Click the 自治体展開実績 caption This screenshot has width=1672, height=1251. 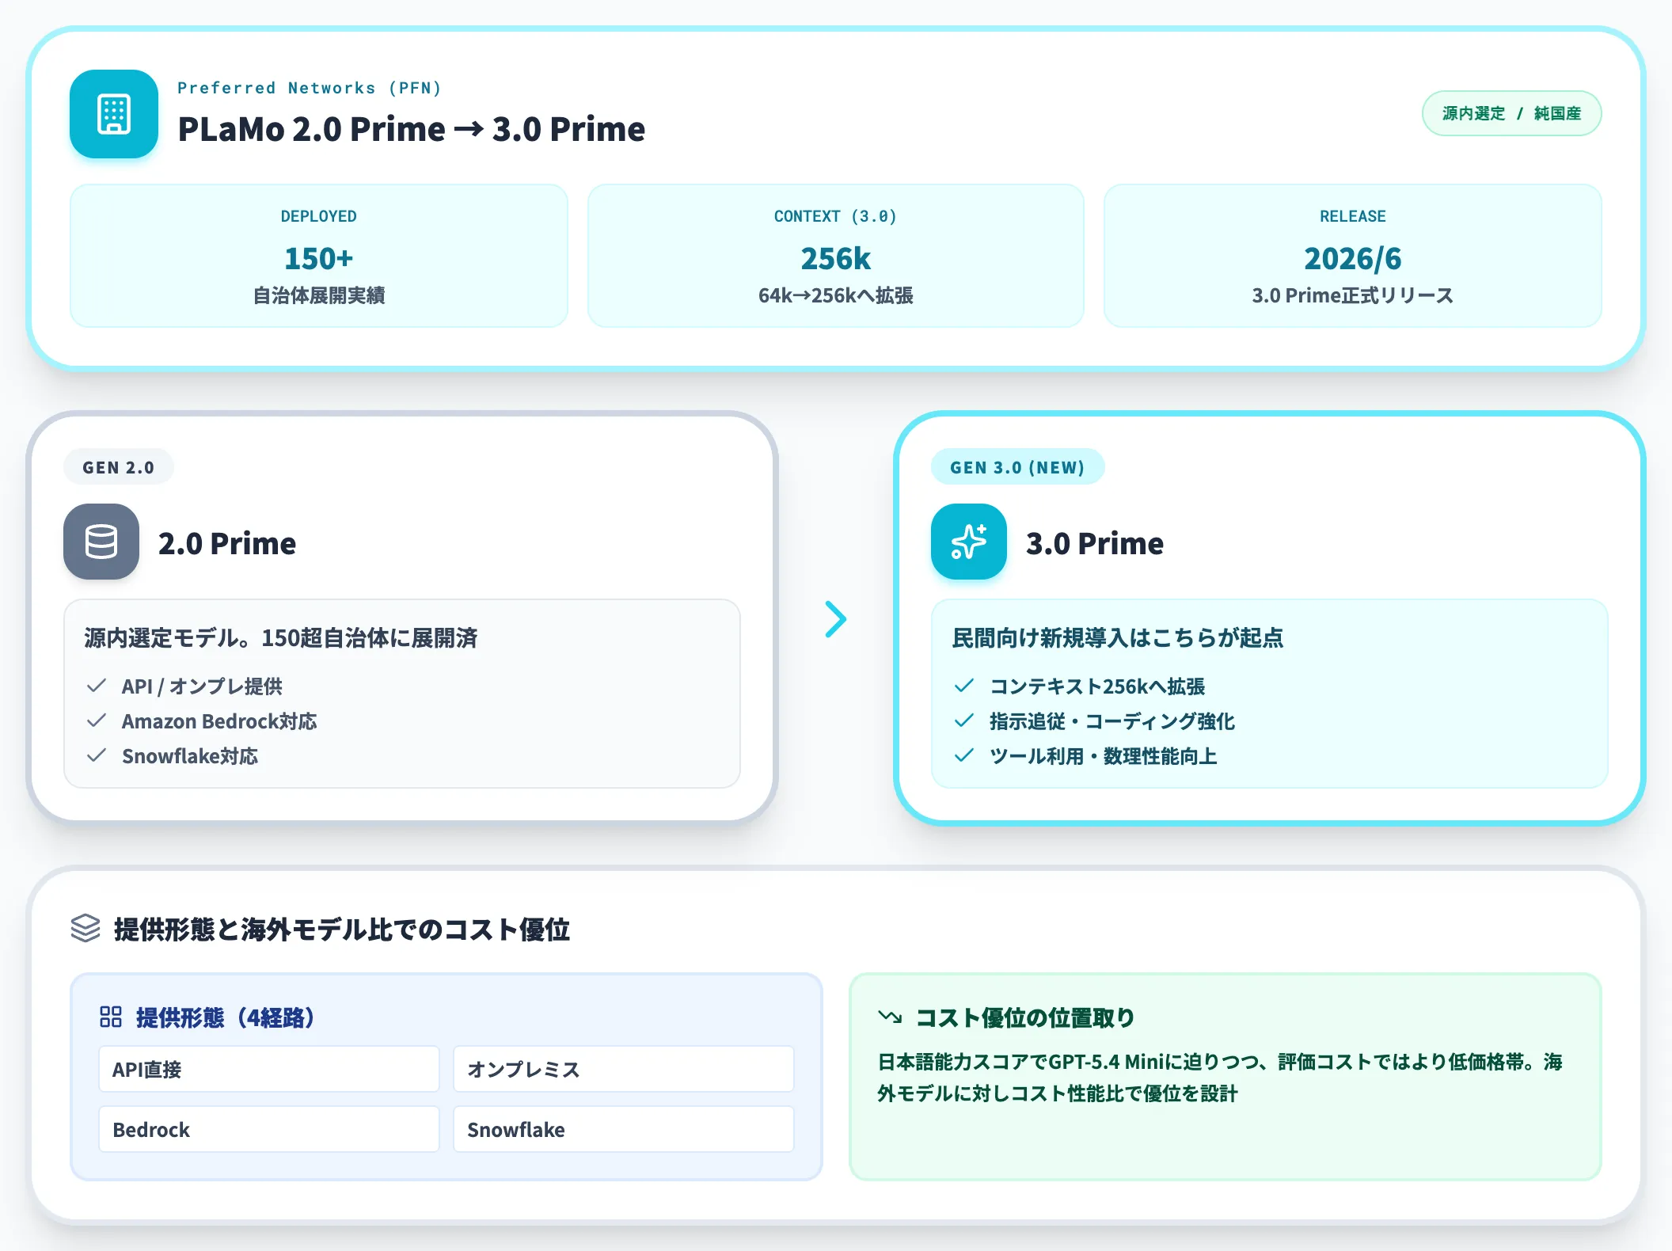tap(319, 295)
